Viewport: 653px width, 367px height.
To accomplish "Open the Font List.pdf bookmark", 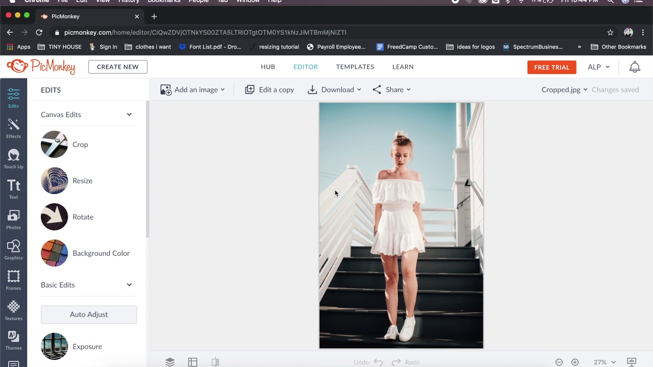I will (x=210, y=47).
